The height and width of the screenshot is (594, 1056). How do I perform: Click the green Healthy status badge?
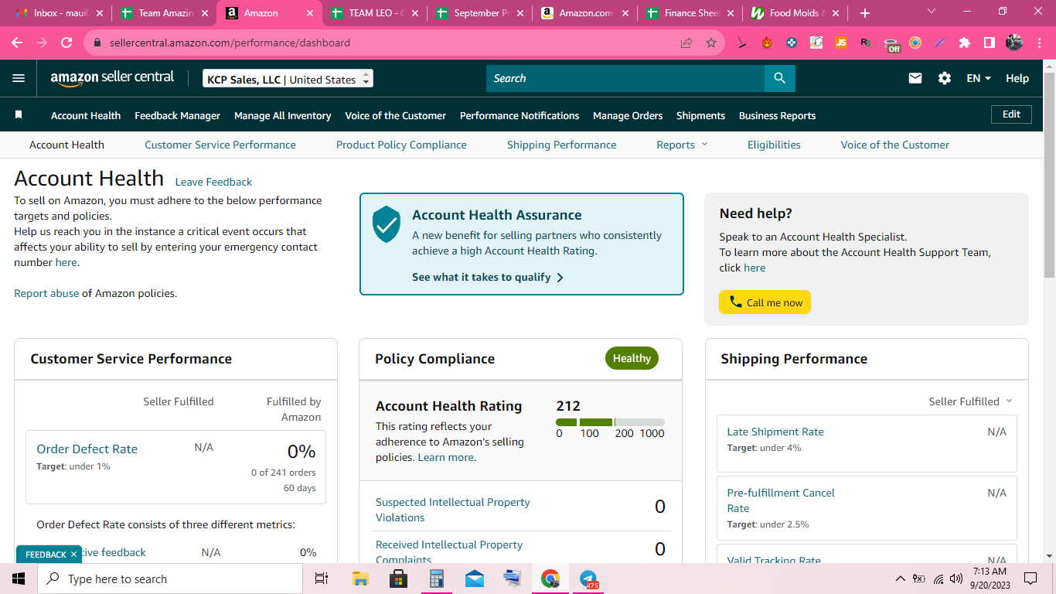click(632, 358)
